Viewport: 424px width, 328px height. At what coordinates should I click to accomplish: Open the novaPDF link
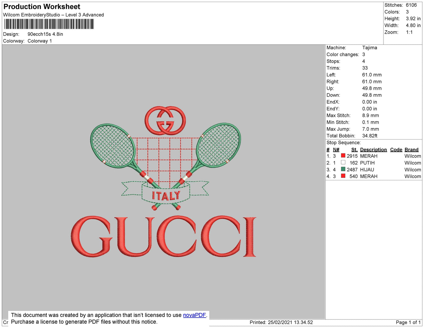[195, 315]
